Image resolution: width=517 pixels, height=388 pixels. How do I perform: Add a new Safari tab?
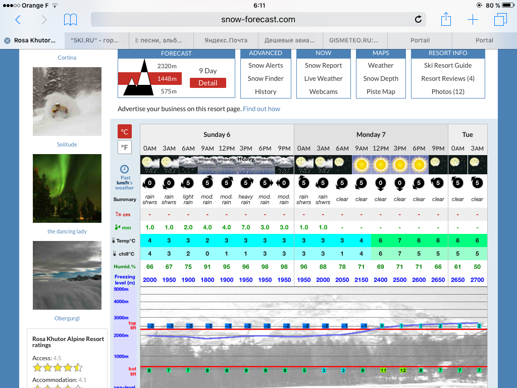(473, 20)
